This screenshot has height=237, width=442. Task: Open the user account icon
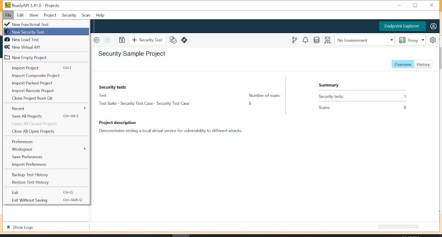click(433, 26)
